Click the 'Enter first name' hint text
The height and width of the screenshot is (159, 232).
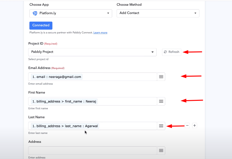pos(38,108)
